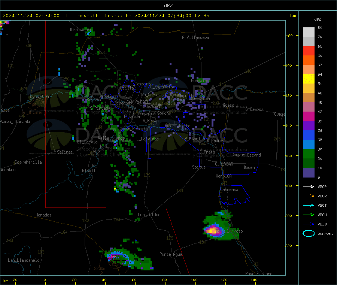Click the 'dBZ' heading above the color scale

click(x=318, y=19)
